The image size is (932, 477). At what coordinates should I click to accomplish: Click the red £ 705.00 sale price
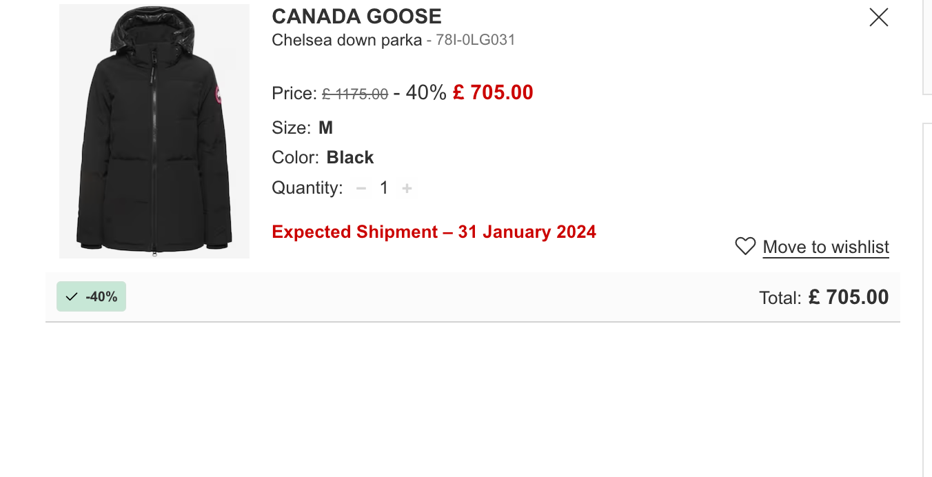pos(493,92)
